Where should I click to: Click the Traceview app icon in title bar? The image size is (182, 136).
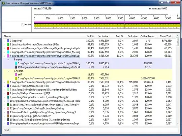click(3, 3)
